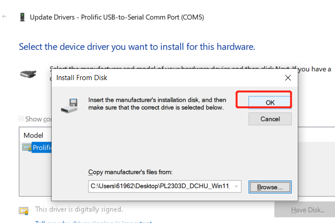Image resolution: width=335 pixels, height=223 pixels.
Task: Click the Install From Disk title bar
Action: (x=167, y=78)
